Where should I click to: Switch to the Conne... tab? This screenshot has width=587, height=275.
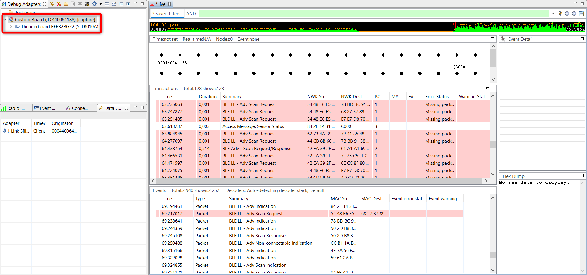[80, 108]
